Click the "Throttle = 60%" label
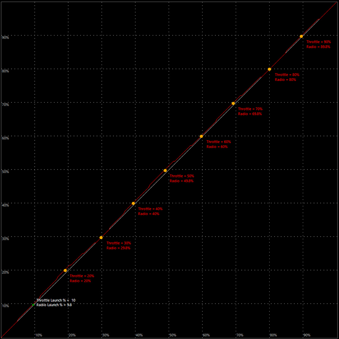339x339 pixels. (218, 142)
